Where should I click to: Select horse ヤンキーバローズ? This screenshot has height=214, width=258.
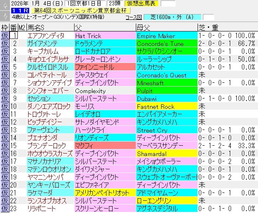tap(51, 185)
